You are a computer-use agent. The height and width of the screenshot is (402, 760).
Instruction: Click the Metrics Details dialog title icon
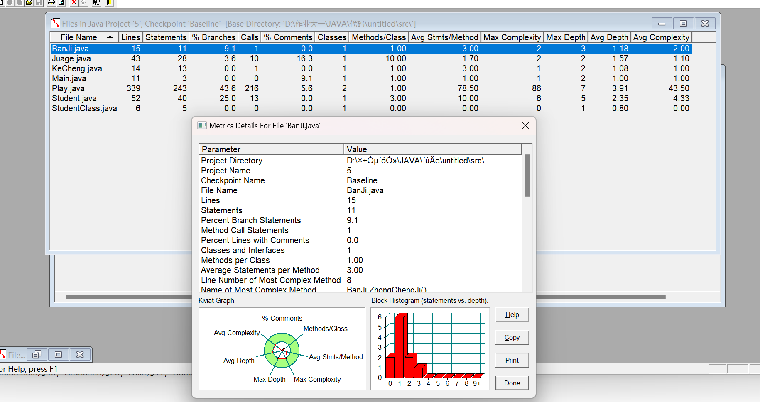click(x=202, y=125)
